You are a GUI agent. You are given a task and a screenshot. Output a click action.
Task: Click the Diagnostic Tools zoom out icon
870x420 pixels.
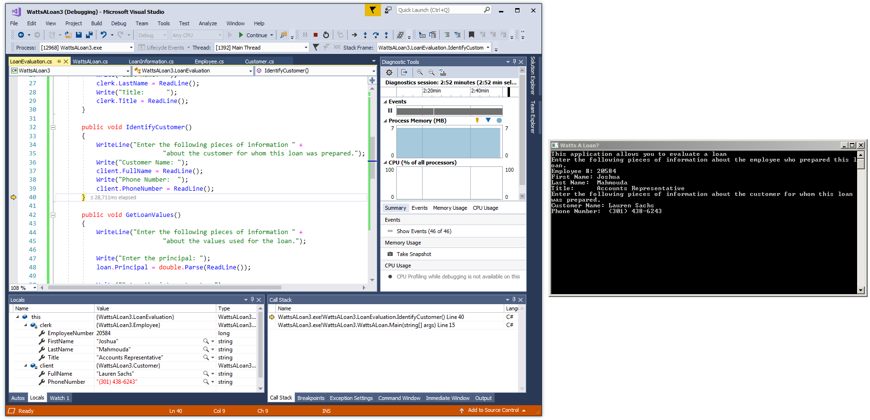pyautogui.click(x=432, y=72)
